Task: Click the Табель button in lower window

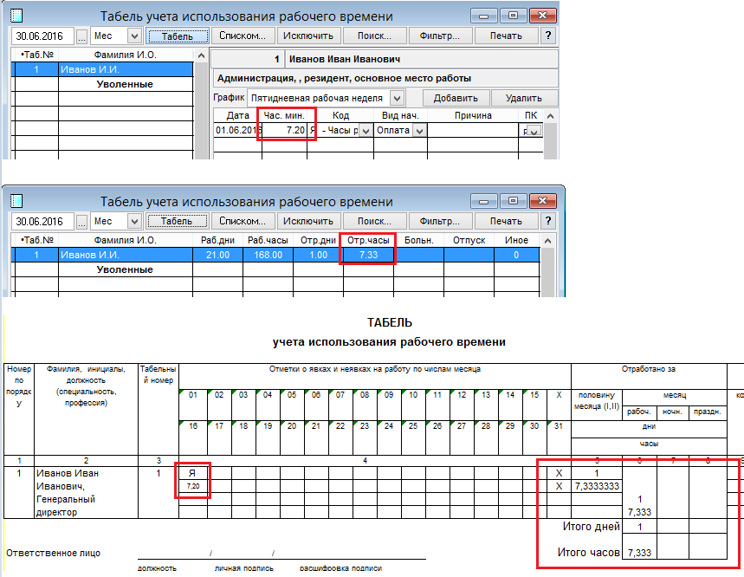Action: tap(177, 221)
